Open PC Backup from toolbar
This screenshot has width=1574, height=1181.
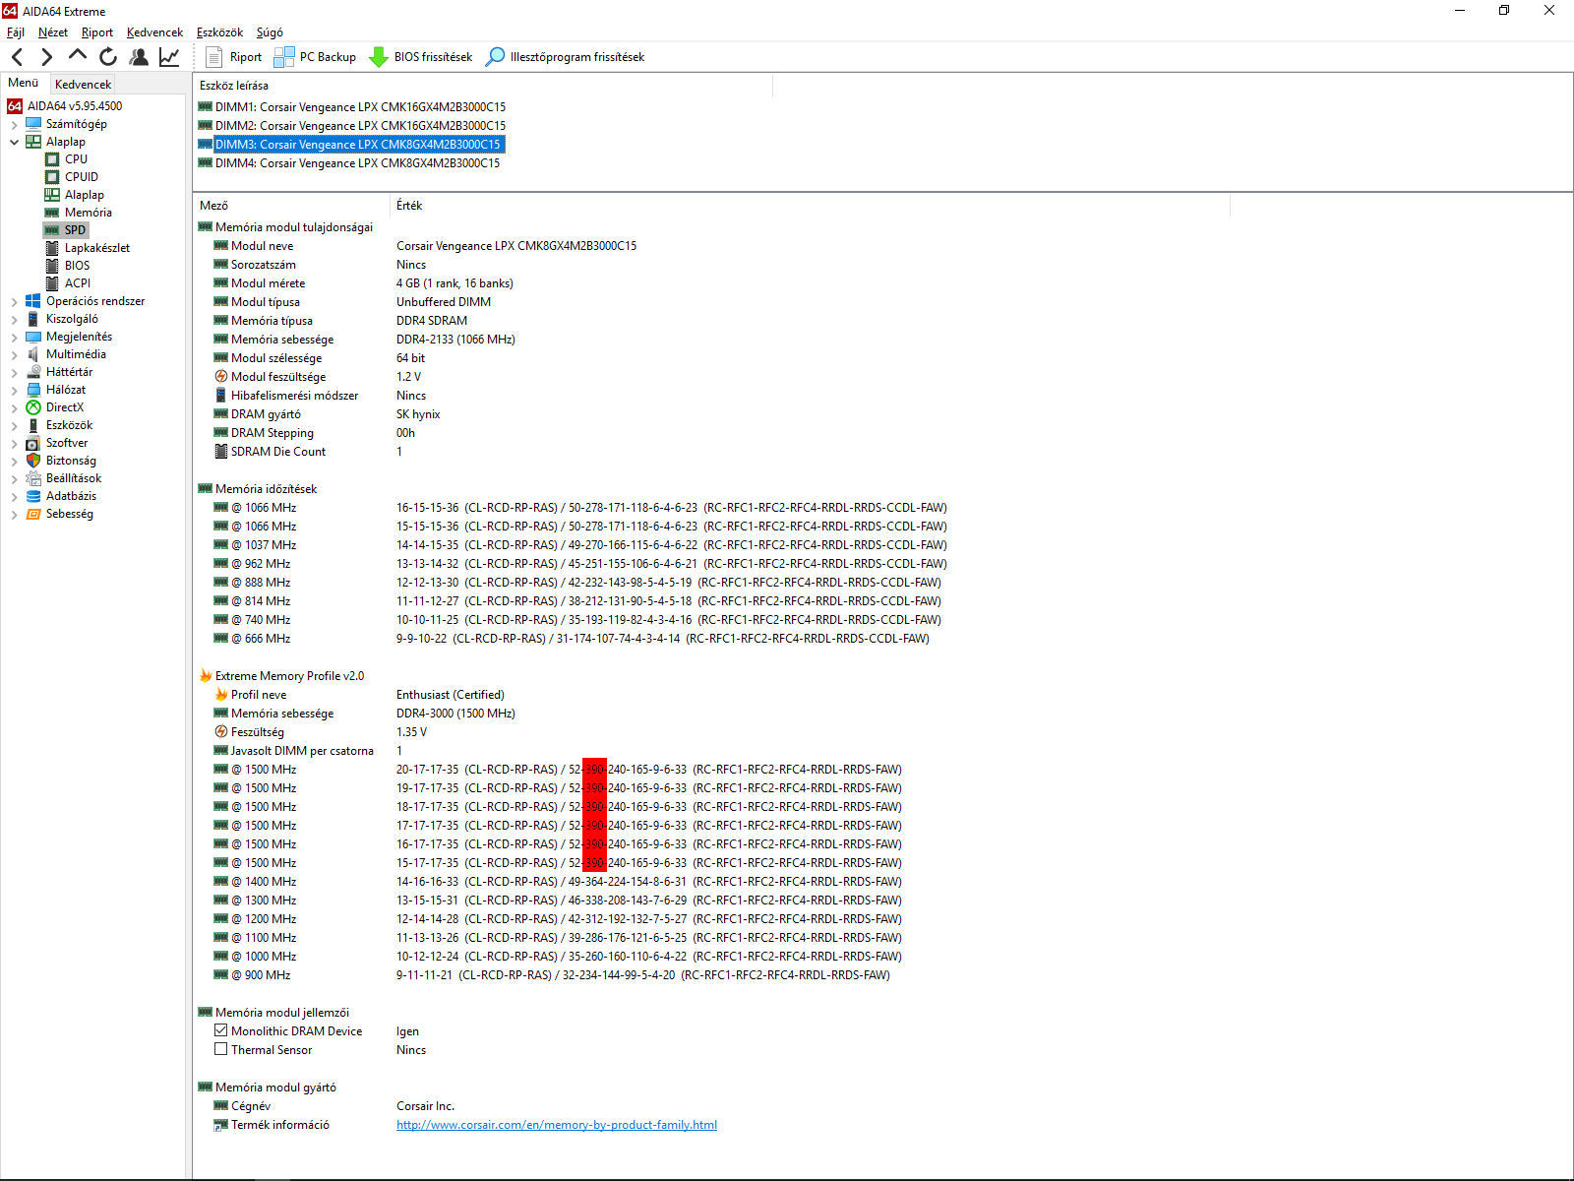point(315,57)
